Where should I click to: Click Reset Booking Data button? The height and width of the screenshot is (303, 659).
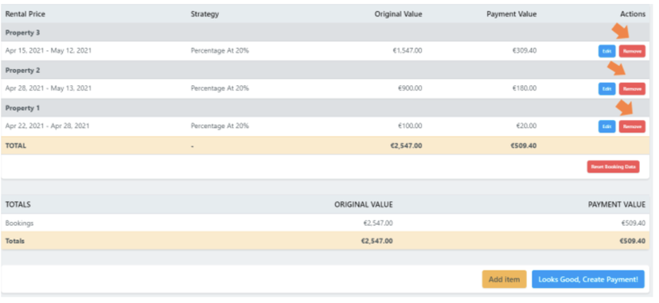(x=613, y=166)
